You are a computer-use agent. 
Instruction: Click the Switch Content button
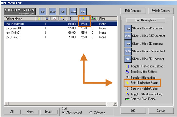pyautogui.click(x=161, y=11)
